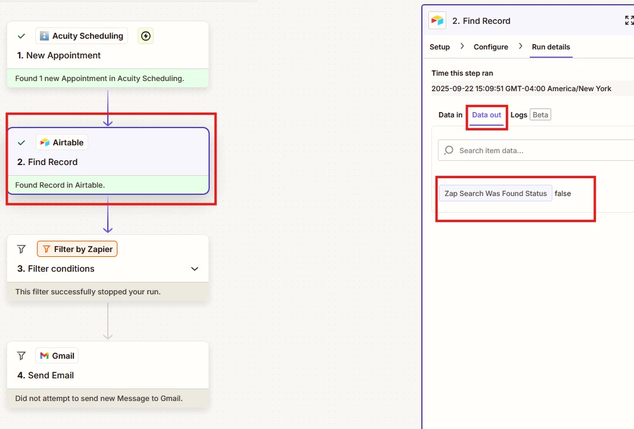This screenshot has height=429, width=634.
Task: Click the funnel status icon beside Gmail step
Action: tap(21, 356)
